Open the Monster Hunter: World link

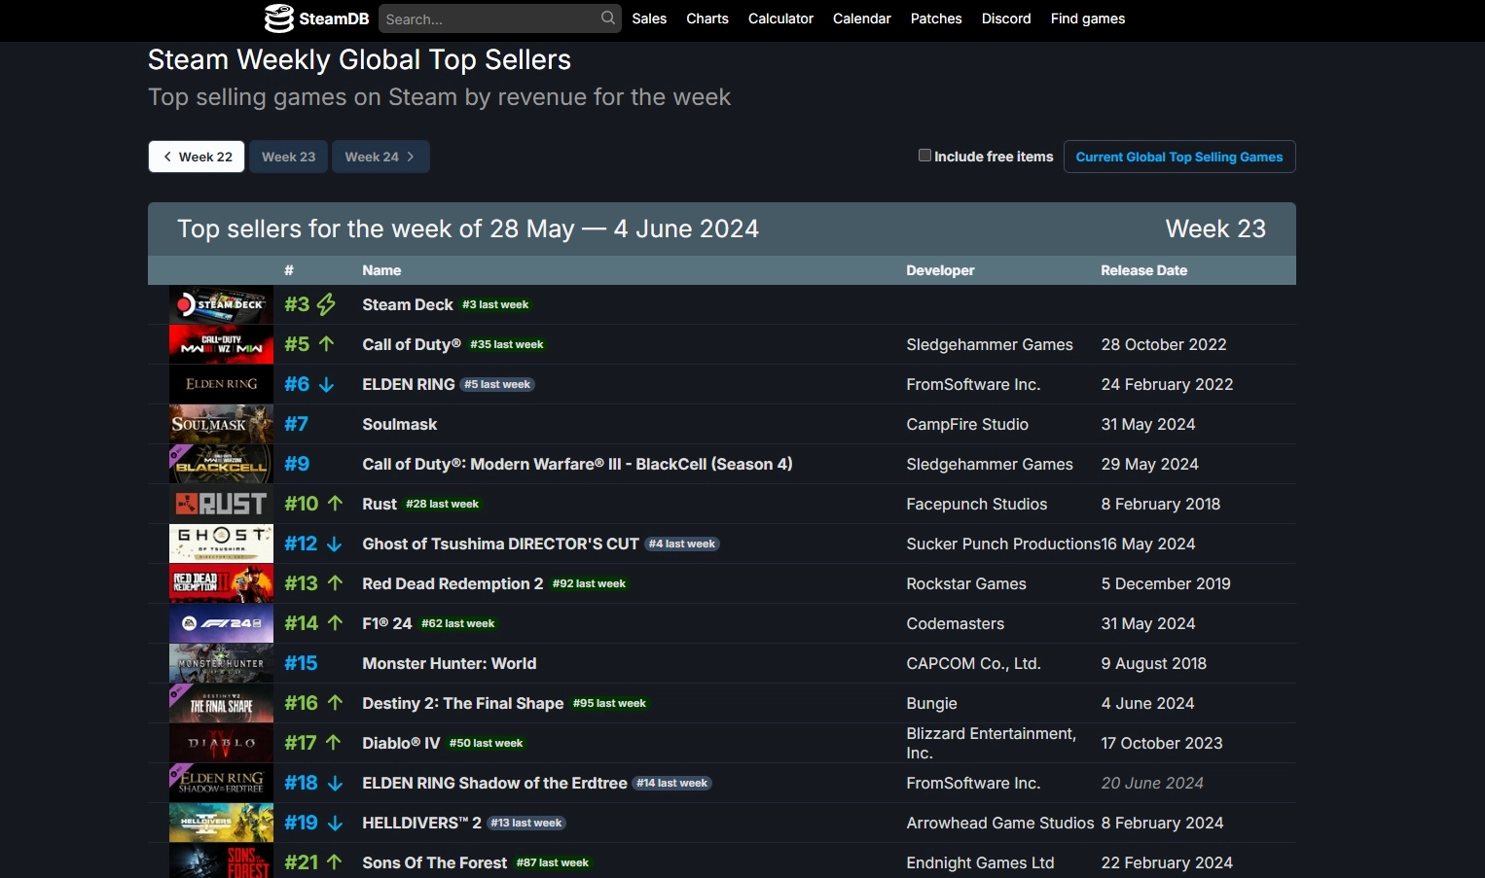[450, 663]
